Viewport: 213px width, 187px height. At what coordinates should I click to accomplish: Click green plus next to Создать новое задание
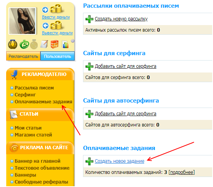click(89, 161)
